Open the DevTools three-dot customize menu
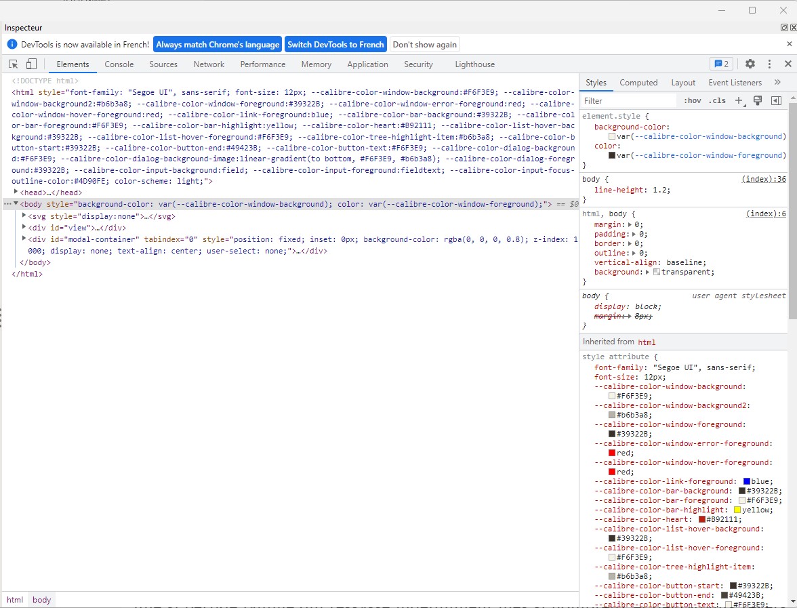Viewport: 797px width, 608px height. click(769, 64)
